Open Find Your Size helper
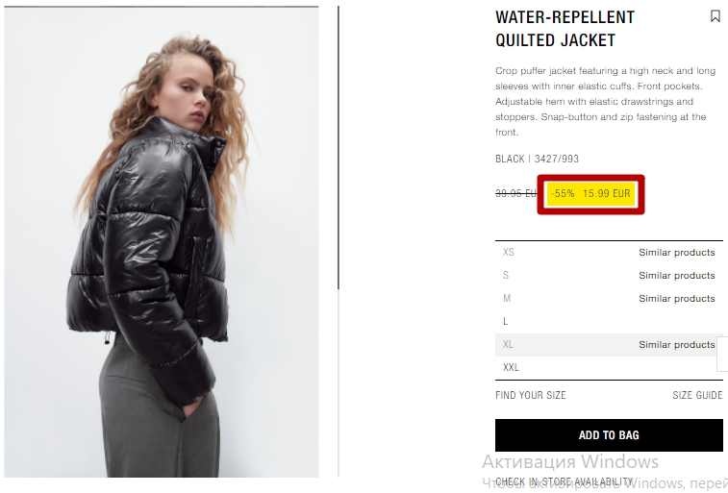 pyautogui.click(x=531, y=395)
